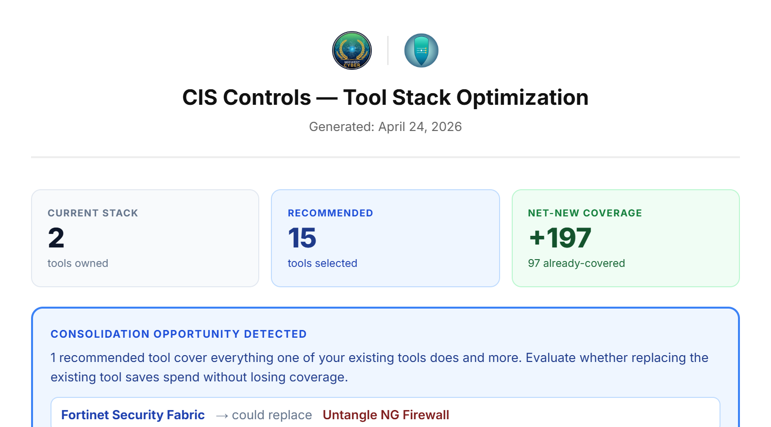The height and width of the screenshot is (427, 771).
Task: Click the Midwest Cyber circular logo
Action: coord(352,50)
